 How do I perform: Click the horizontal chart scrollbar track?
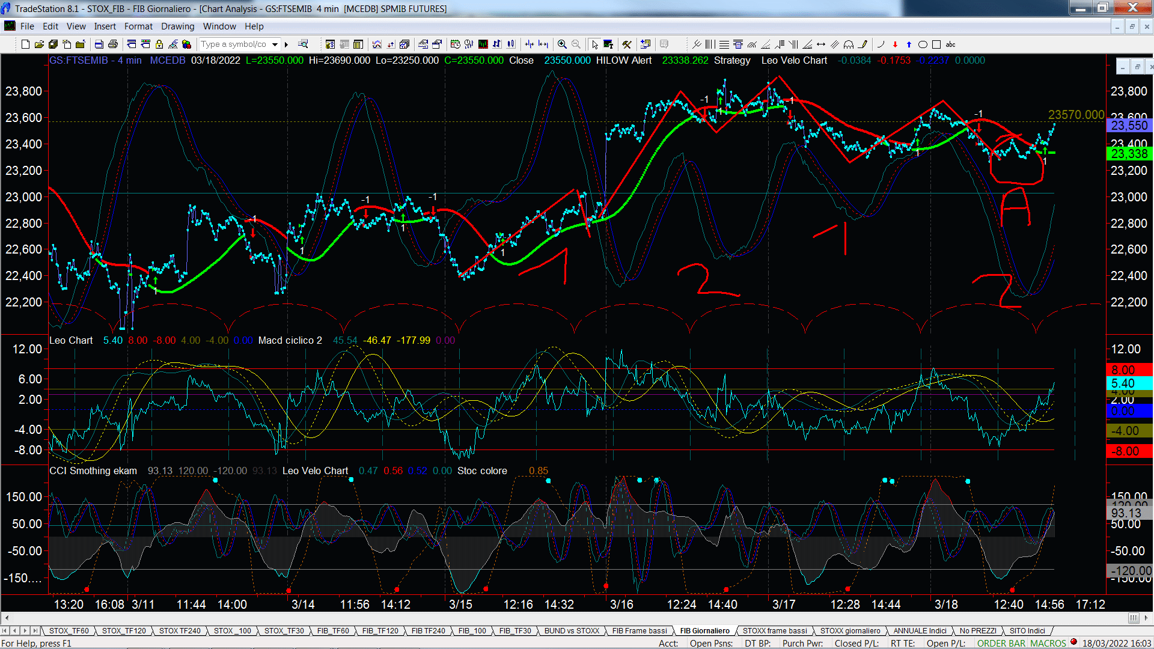pyautogui.click(x=571, y=618)
